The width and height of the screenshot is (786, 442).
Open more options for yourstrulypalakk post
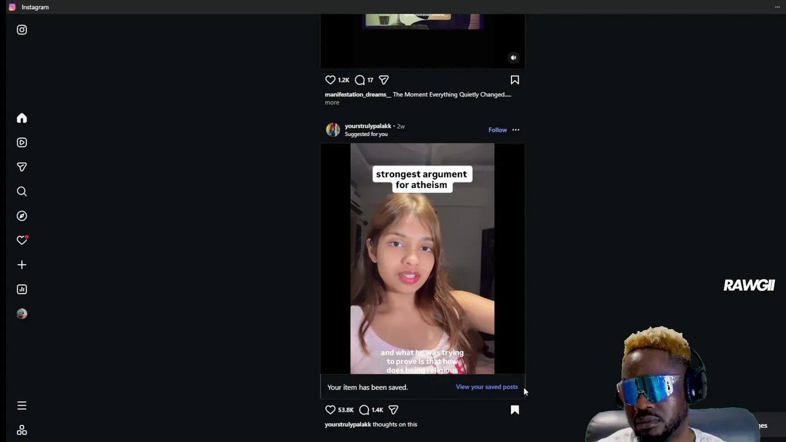516,130
